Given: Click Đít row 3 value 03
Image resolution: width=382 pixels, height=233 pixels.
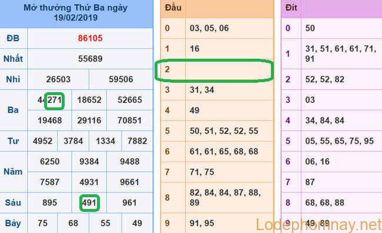Looking at the screenshot, I should pyautogui.click(x=310, y=100).
